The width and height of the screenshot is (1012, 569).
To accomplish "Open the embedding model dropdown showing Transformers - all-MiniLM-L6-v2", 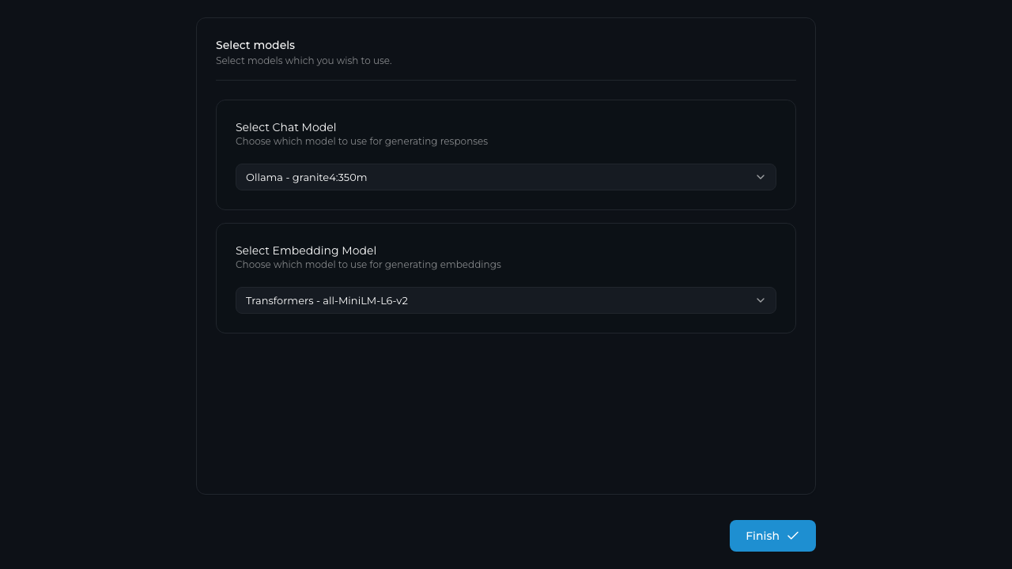I will point(506,300).
